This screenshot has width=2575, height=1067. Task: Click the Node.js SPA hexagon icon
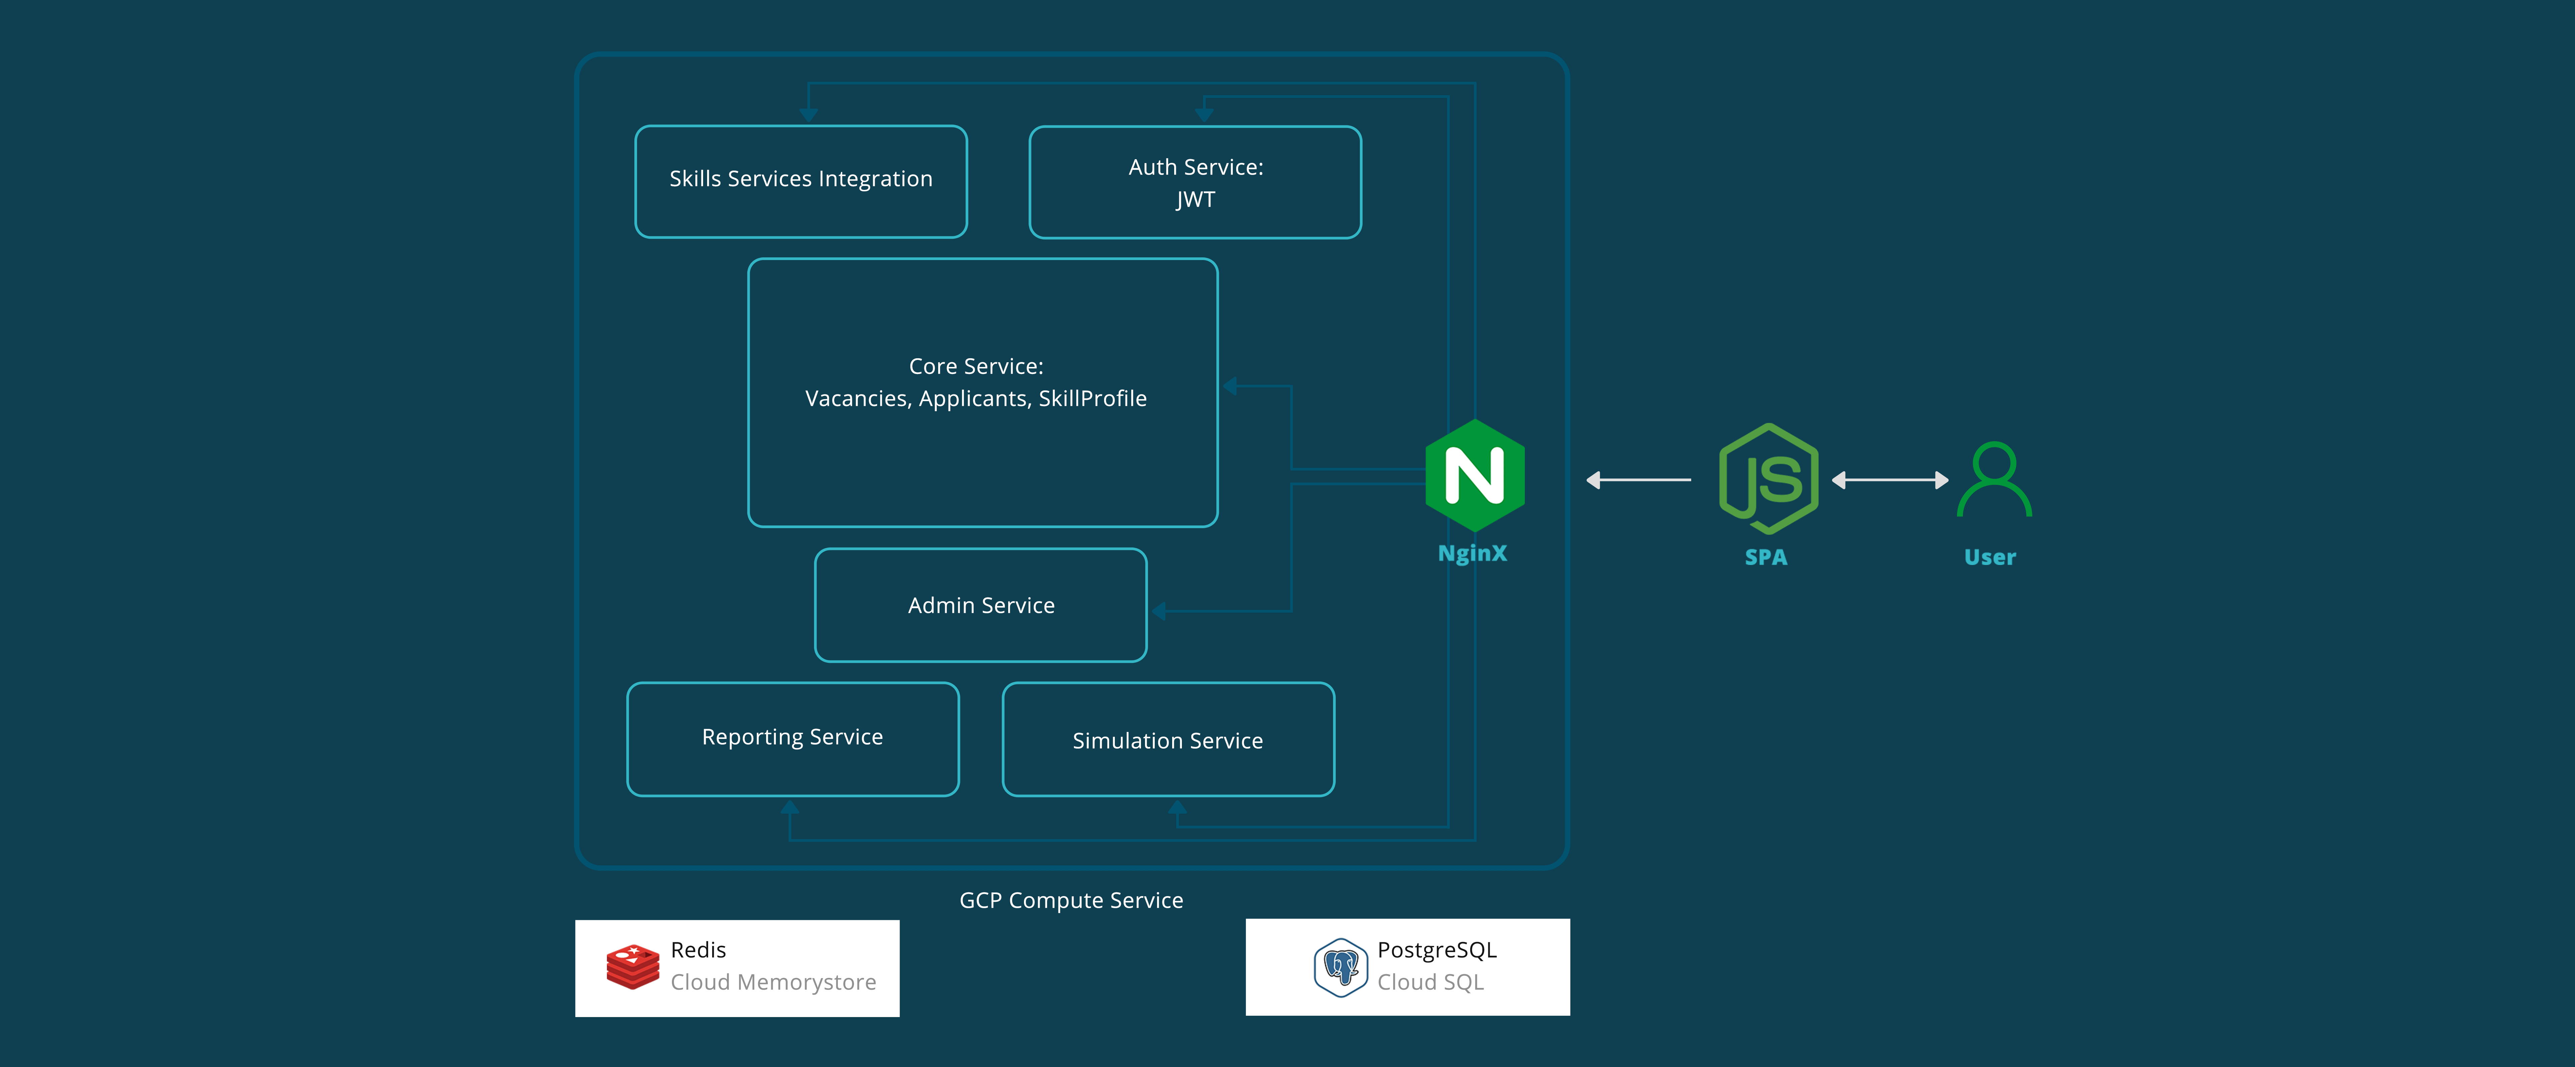tap(1768, 479)
